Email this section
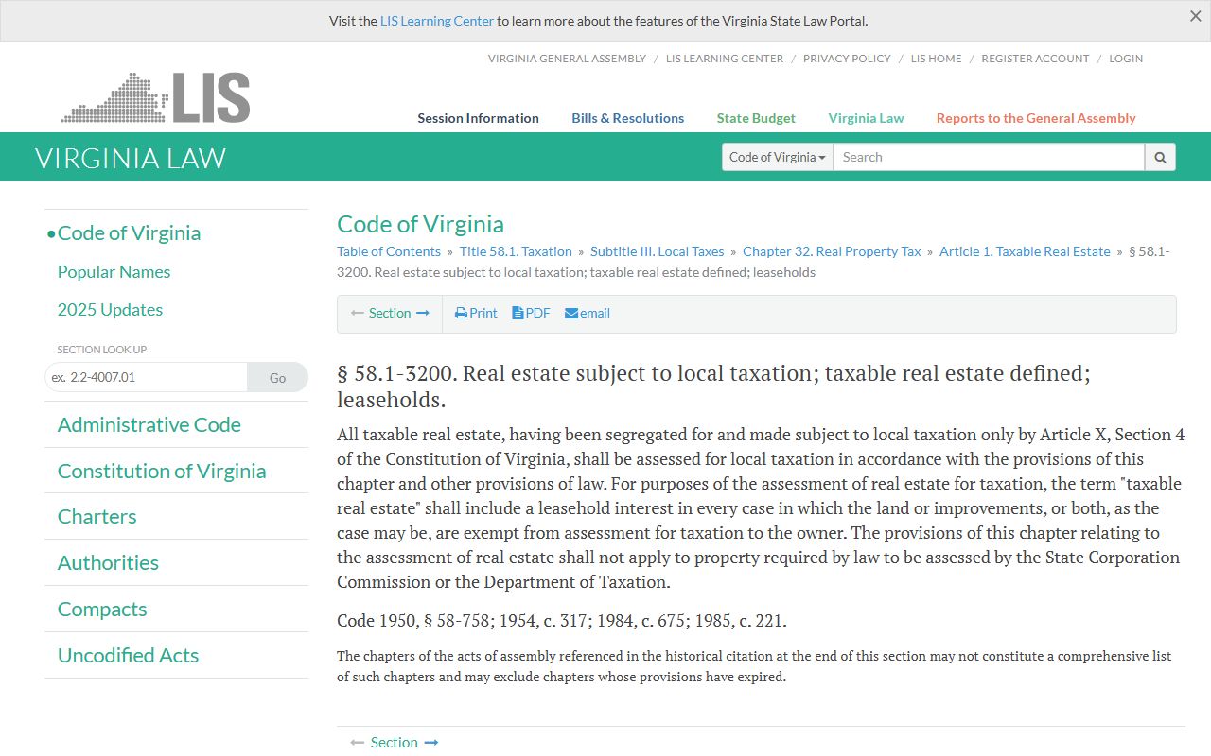 coord(588,313)
